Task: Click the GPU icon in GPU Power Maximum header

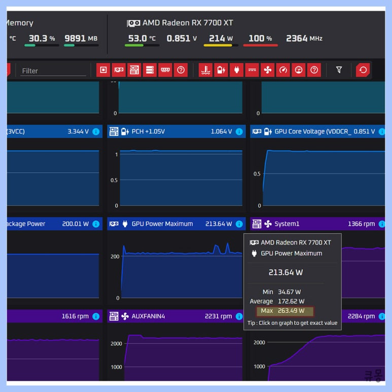Action: pos(114,224)
